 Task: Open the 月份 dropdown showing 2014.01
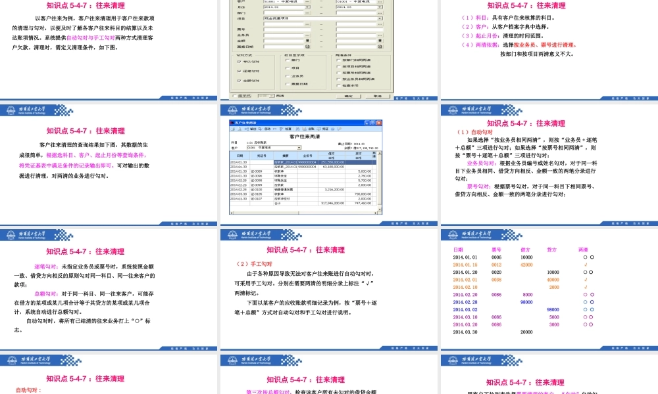(306, 7)
